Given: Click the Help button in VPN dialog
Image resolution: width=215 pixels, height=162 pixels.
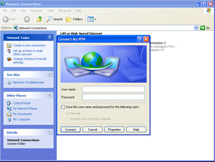Looking at the screenshot, I should coord(136,129).
